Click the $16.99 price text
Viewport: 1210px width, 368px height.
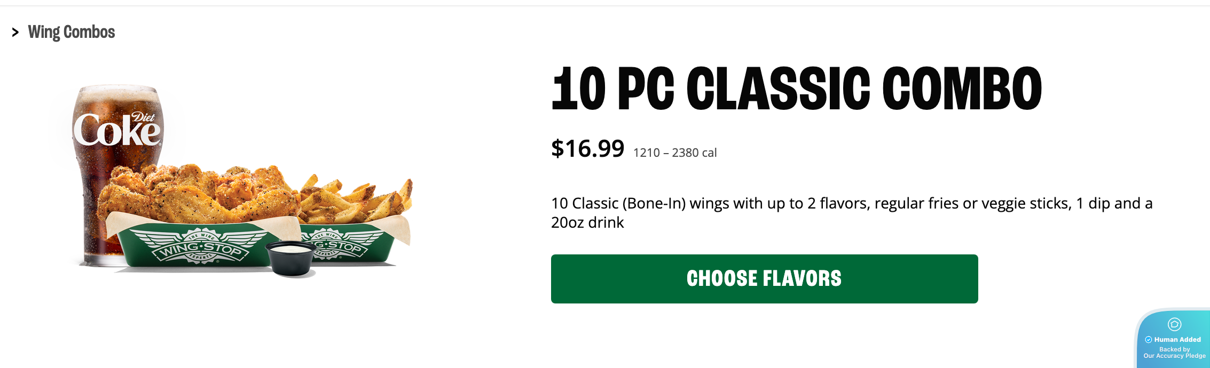pos(587,149)
